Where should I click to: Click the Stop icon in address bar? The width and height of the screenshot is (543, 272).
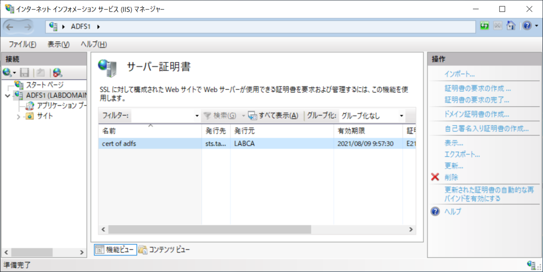(498, 26)
